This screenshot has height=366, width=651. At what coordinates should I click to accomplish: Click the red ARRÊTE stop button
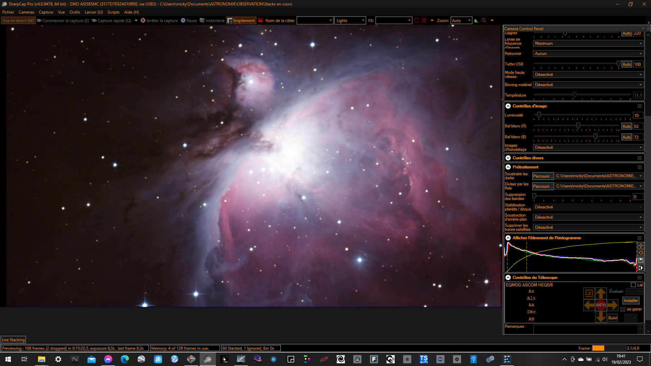point(601,305)
